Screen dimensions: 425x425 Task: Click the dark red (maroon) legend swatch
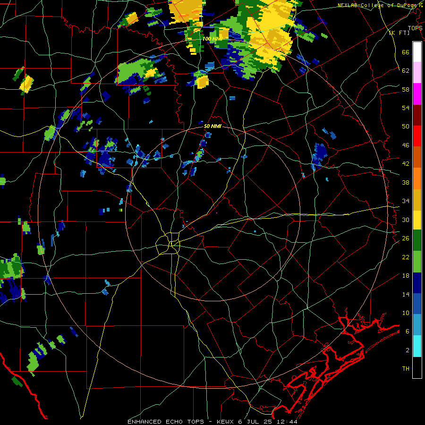pyautogui.click(x=417, y=115)
